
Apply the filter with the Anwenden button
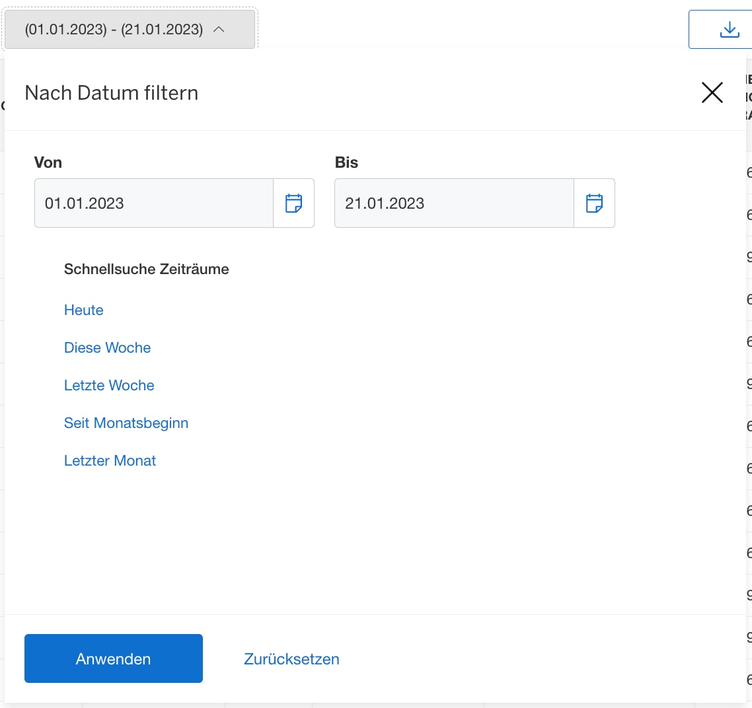(x=113, y=658)
